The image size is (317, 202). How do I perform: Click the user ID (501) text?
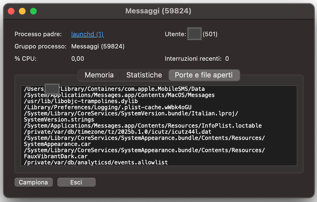210,34
